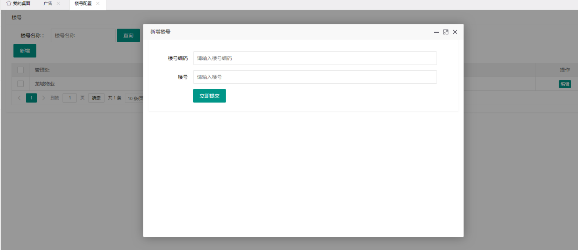Image resolution: width=578 pixels, height=250 pixels.
Task: Minimize the 新增楼号 dialog
Action: pos(436,32)
